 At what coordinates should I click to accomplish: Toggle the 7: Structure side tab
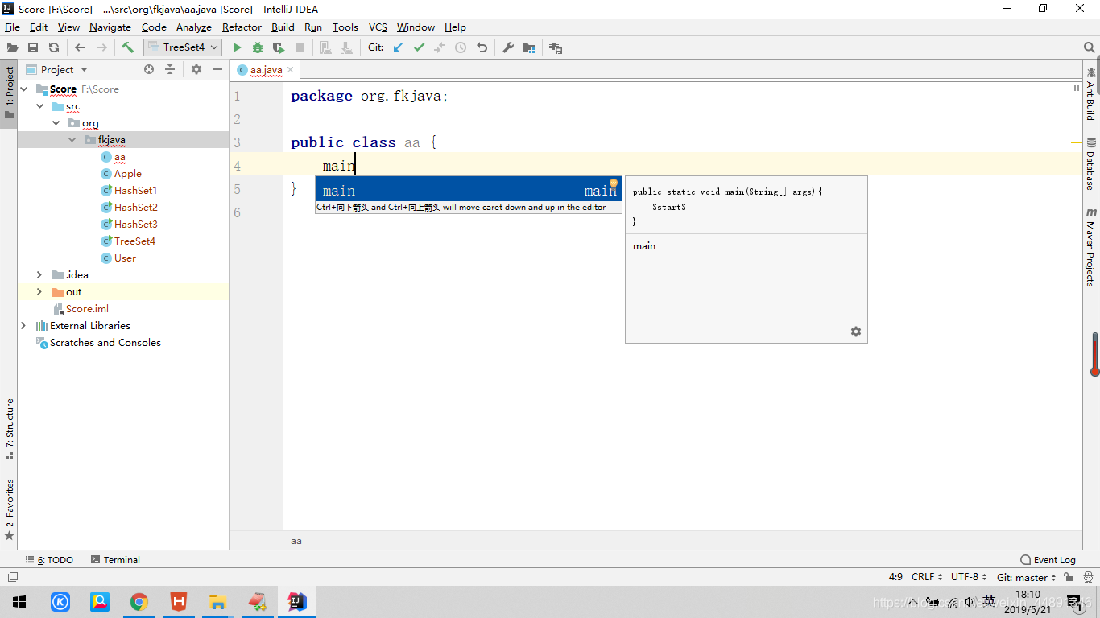coord(9,430)
